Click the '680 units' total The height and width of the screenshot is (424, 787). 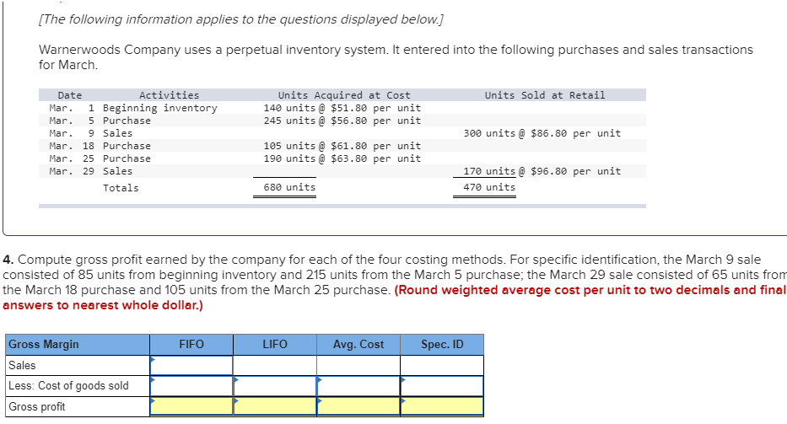[x=289, y=187]
